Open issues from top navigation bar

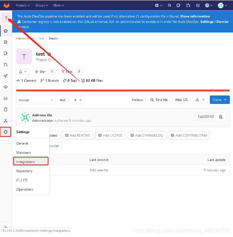tap(178, 5)
